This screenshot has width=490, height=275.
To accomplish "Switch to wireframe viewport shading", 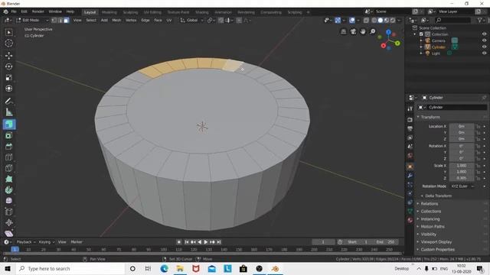I will pos(374,21).
